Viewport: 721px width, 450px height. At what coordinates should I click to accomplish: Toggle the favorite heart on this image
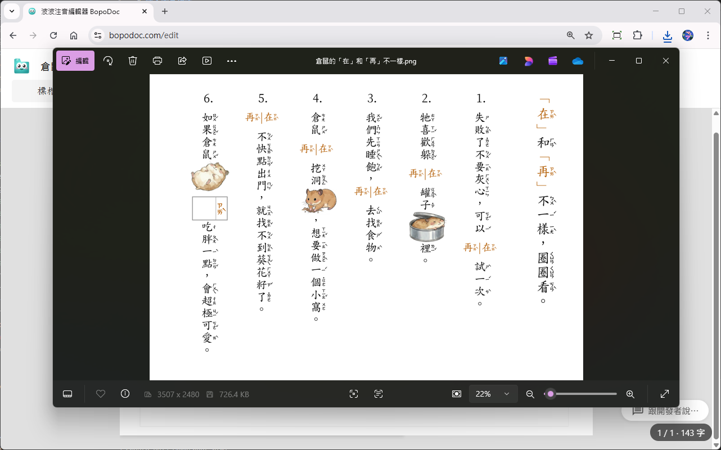100,394
